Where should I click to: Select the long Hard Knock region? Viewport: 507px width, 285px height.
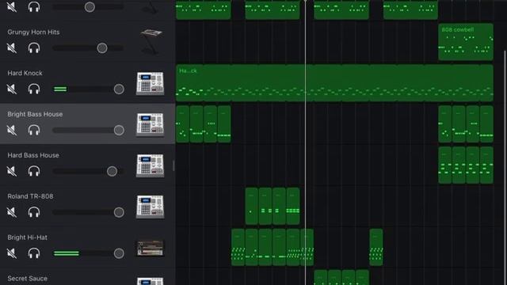point(334,83)
